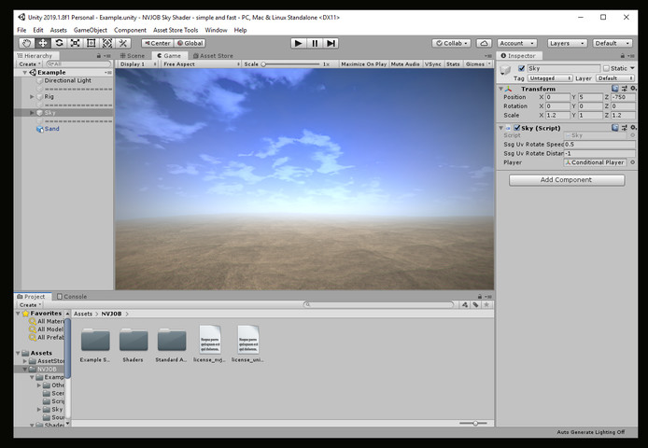
Task: Pause the game
Action: (315, 43)
